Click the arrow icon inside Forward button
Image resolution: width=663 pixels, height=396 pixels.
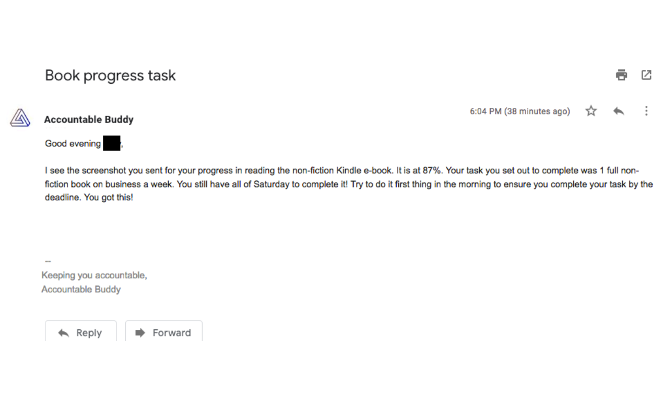pos(140,333)
